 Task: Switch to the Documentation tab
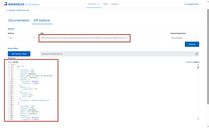pos(19,20)
